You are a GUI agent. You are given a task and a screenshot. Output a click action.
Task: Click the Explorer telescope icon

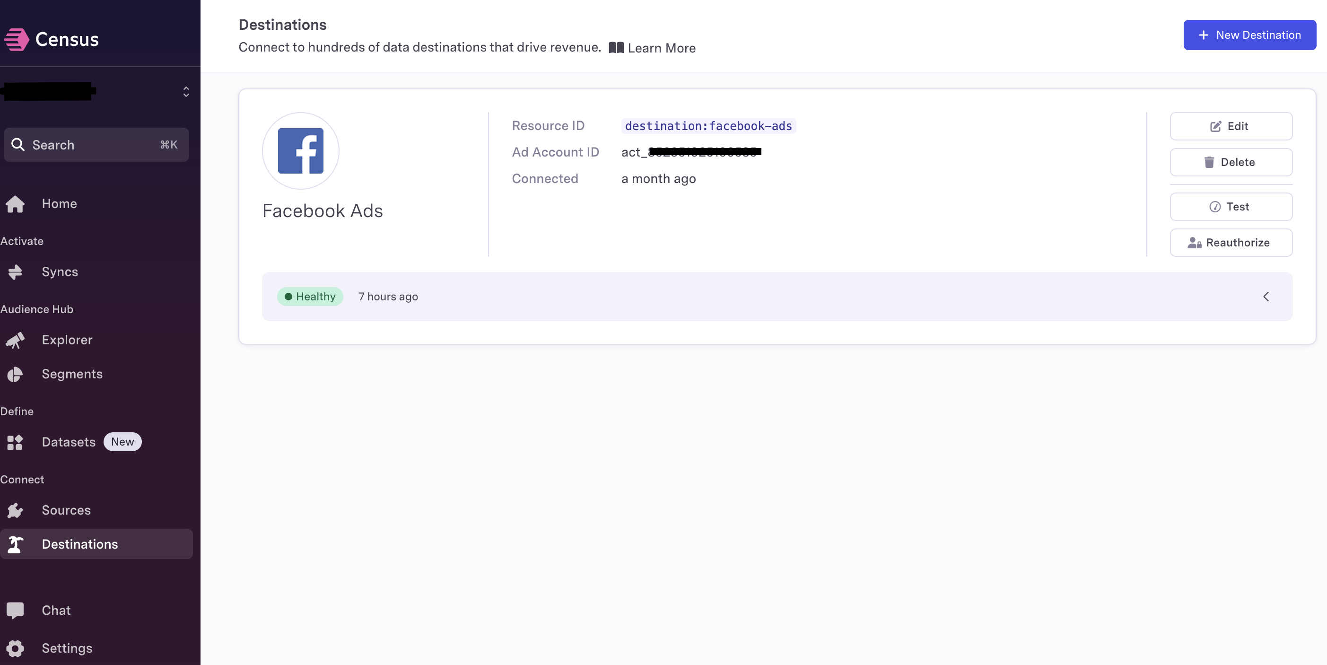pyautogui.click(x=16, y=340)
